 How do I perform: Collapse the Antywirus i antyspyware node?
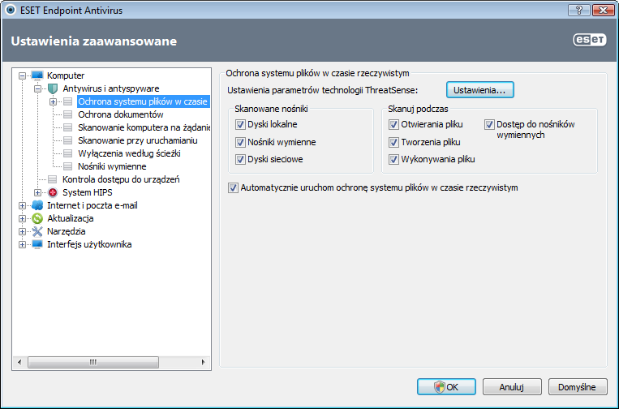(37, 88)
